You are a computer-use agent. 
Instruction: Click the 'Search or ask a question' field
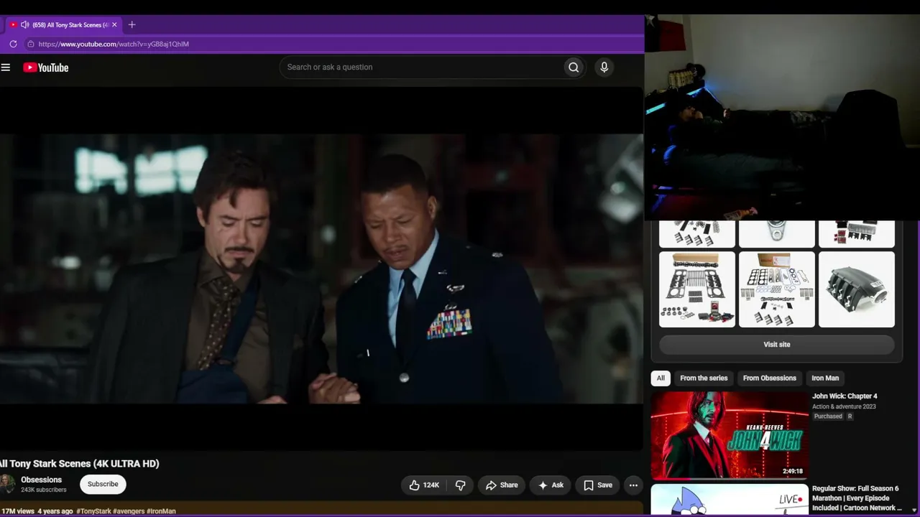pos(421,67)
